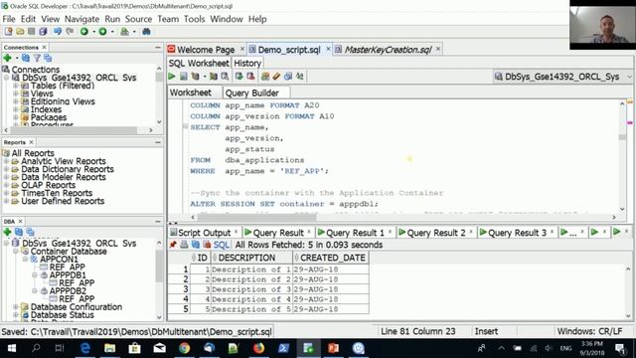The height and width of the screenshot is (358, 636).
Task: Click the 'Line 81 Column 23' status entry
Action: point(417,331)
